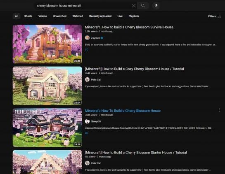The width and height of the screenshot is (225, 174).
Task: Click the 4K badge under the SheepGG video
Action: click(x=86, y=133)
